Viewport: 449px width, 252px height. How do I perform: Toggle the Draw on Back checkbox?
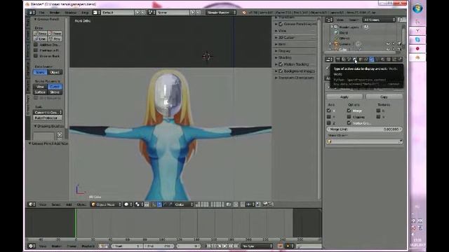click(36, 56)
